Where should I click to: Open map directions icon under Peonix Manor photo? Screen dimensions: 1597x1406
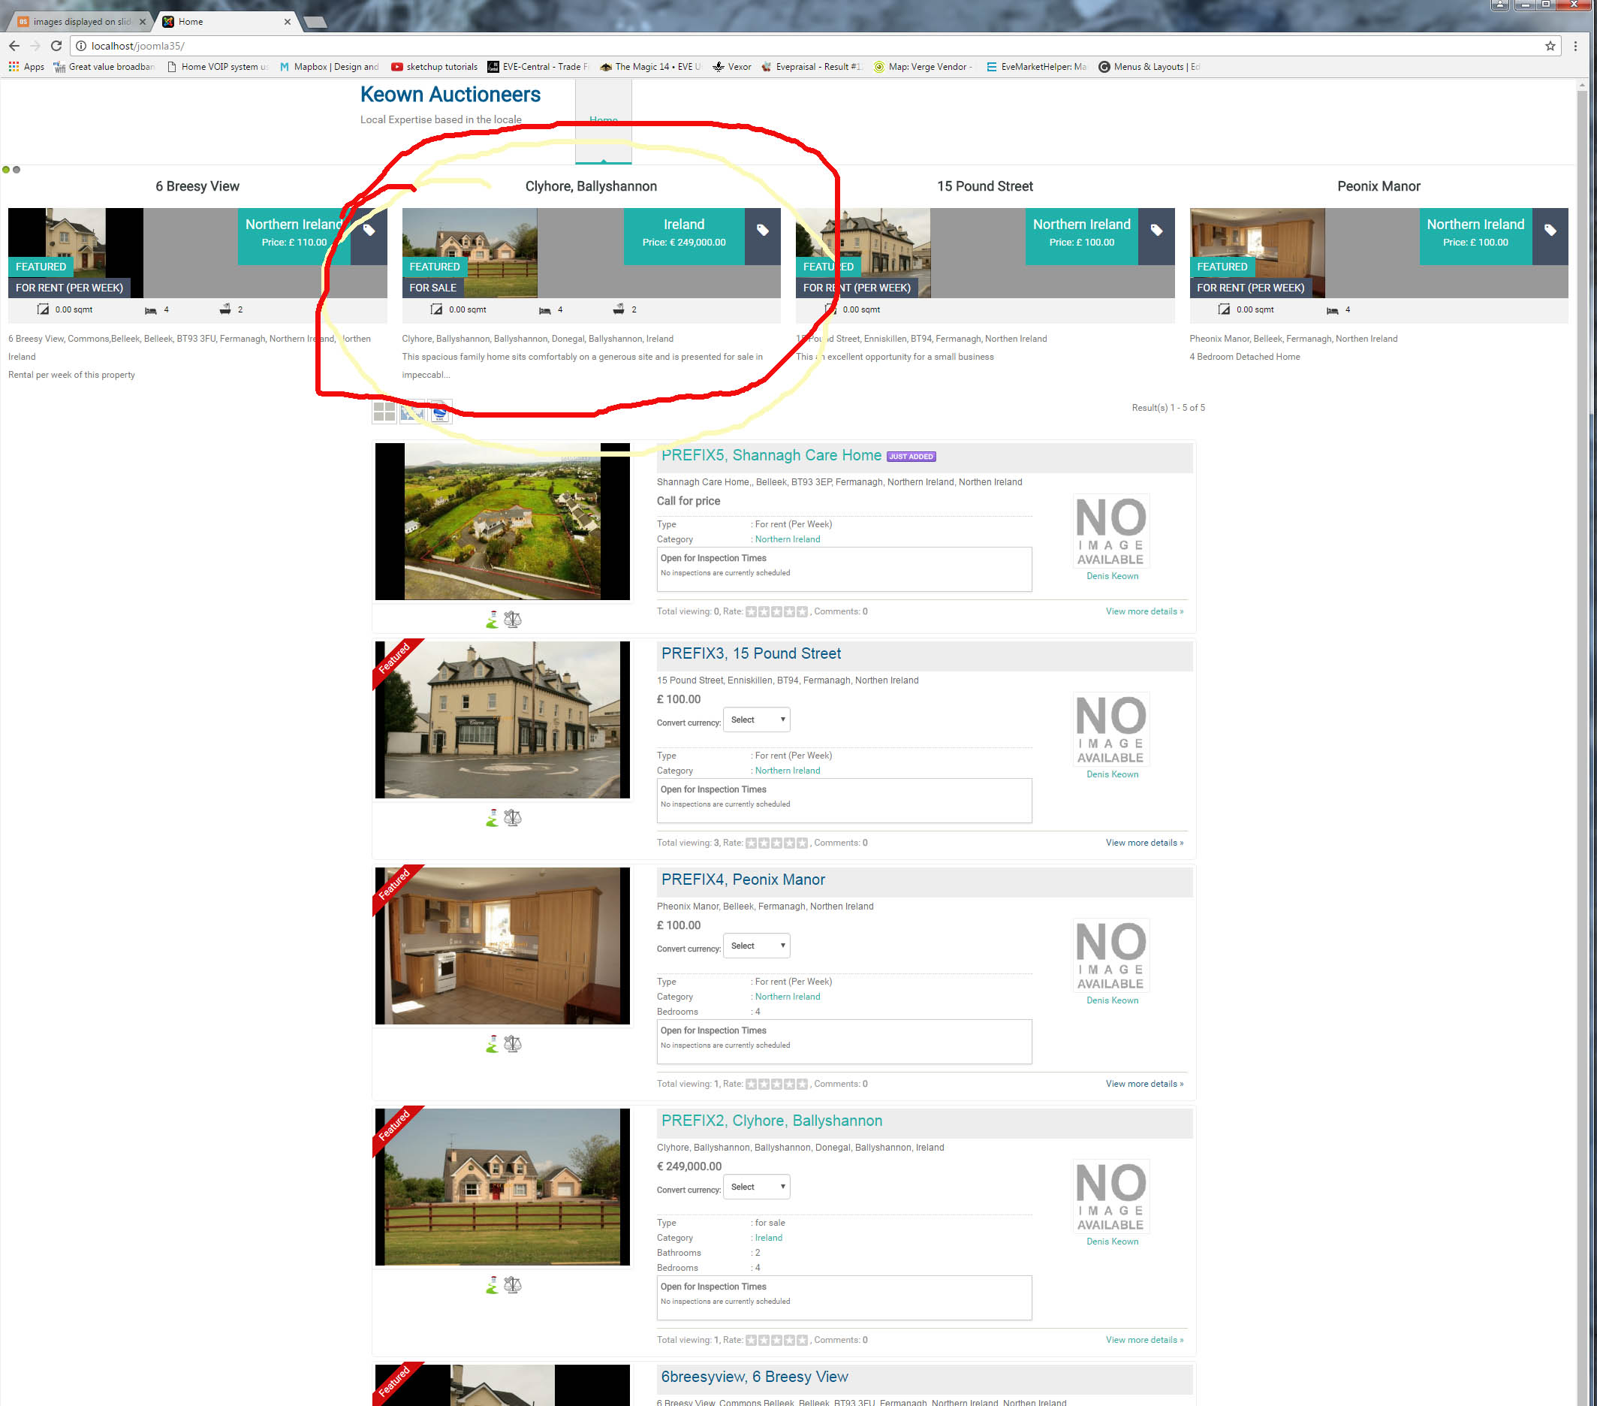click(493, 1044)
